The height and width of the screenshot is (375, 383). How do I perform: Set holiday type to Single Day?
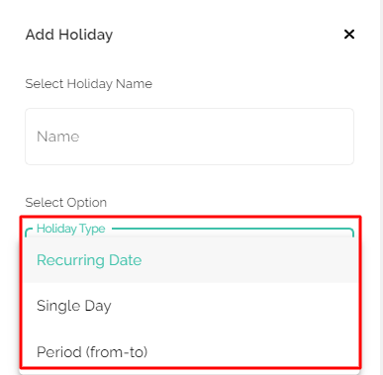click(x=190, y=306)
